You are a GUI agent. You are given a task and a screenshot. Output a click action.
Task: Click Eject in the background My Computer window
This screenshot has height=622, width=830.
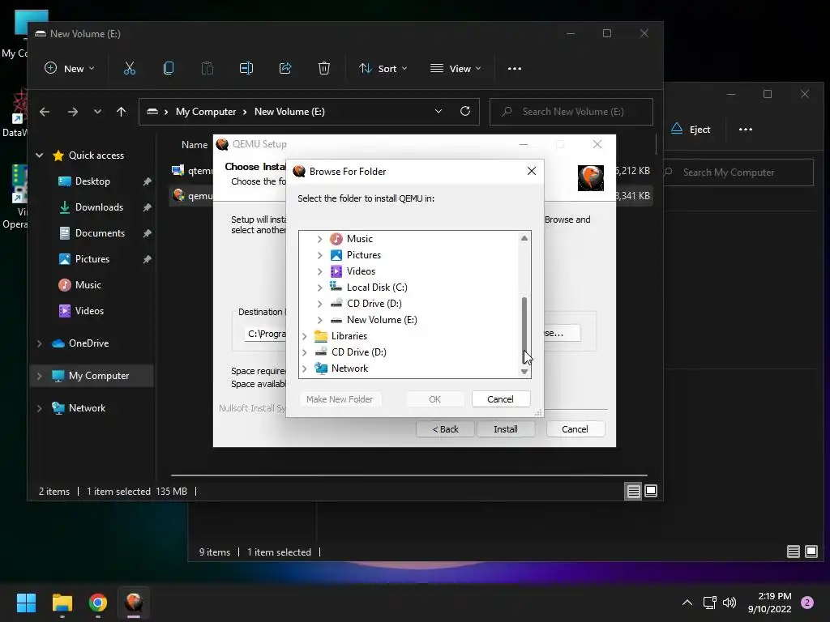(x=691, y=129)
